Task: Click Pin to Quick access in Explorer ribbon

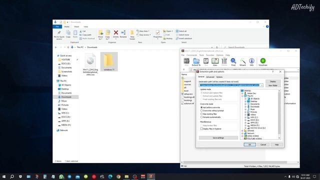Action: coord(59,35)
